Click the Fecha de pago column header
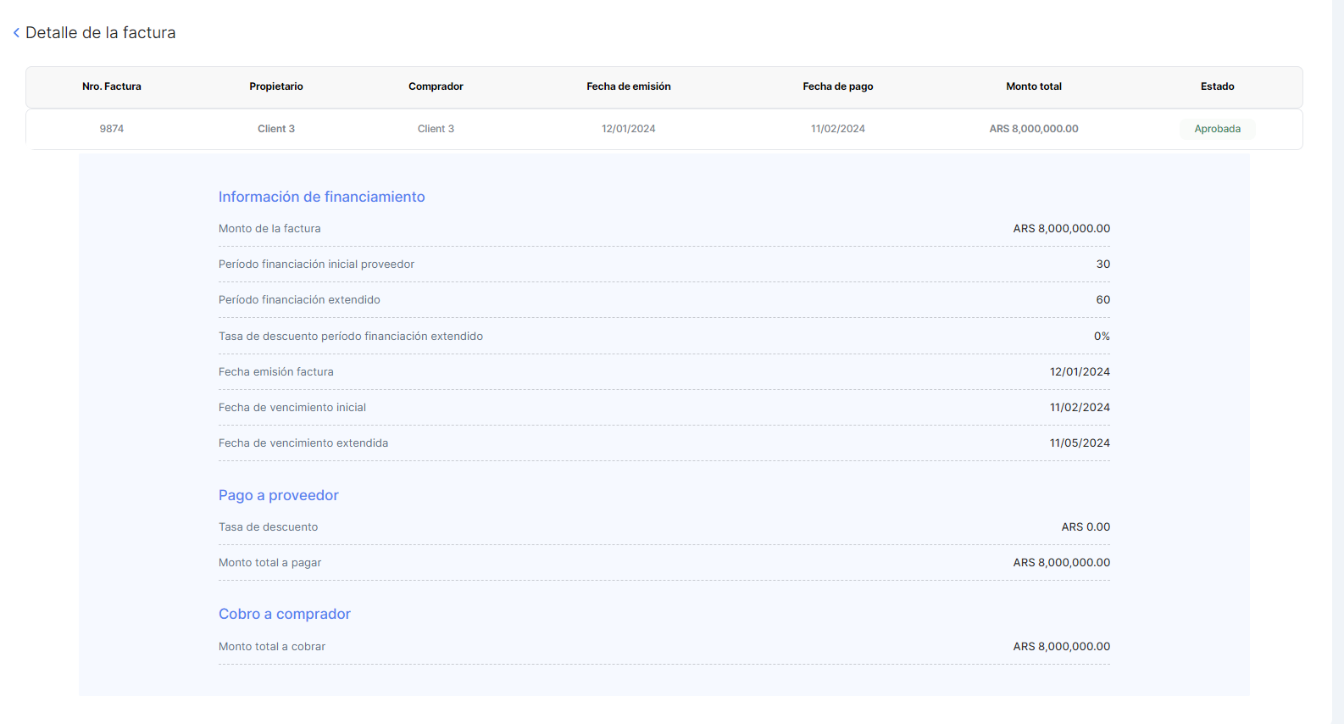 (837, 86)
